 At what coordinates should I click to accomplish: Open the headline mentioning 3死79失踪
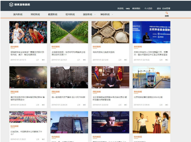(x=68, y=97)
